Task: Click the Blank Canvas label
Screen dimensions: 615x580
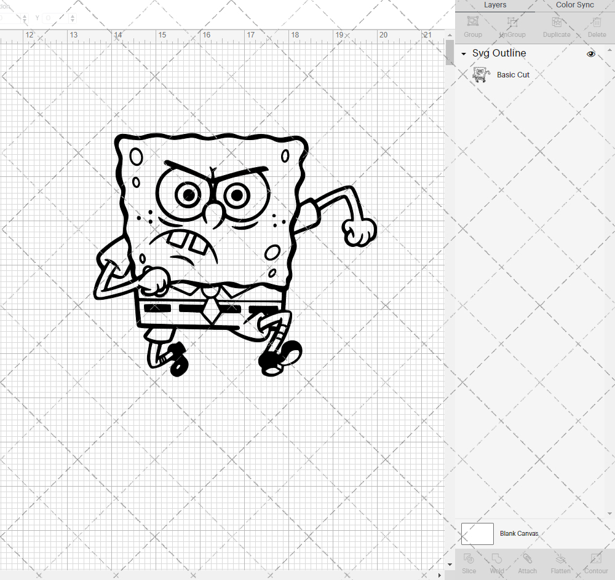Action: click(x=519, y=533)
